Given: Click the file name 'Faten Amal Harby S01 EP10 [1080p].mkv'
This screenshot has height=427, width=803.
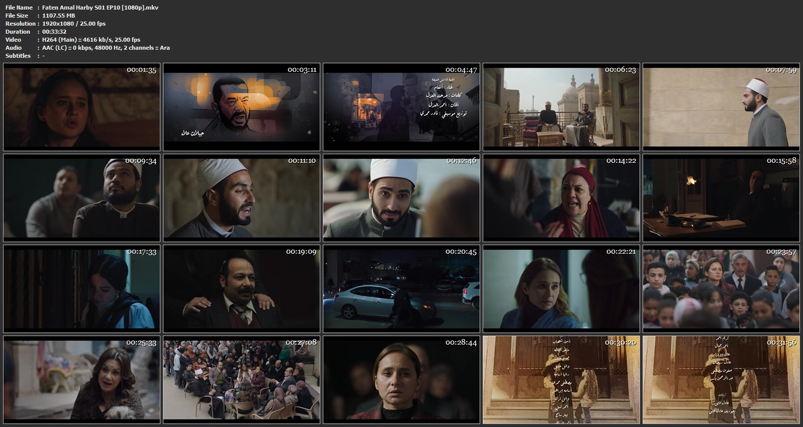Looking at the screenshot, I should click(x=101, y=8).
